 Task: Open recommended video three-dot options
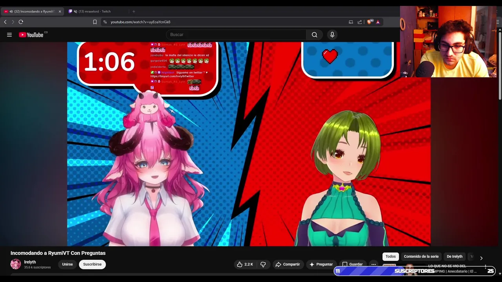click(x=485, y=267)
